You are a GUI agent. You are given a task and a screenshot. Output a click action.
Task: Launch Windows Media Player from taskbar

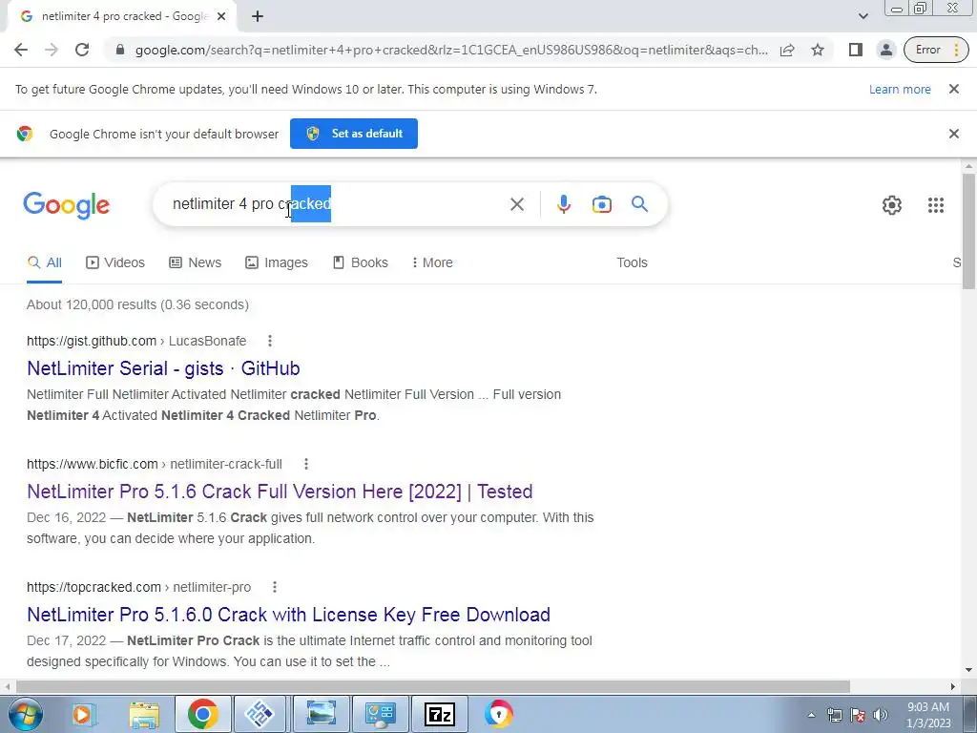83,714
